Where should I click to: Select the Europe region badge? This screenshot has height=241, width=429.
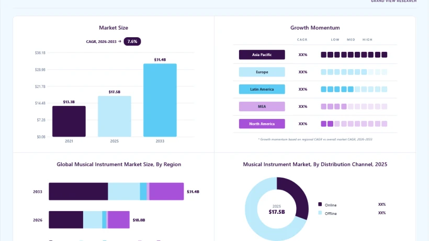(262, 72)
